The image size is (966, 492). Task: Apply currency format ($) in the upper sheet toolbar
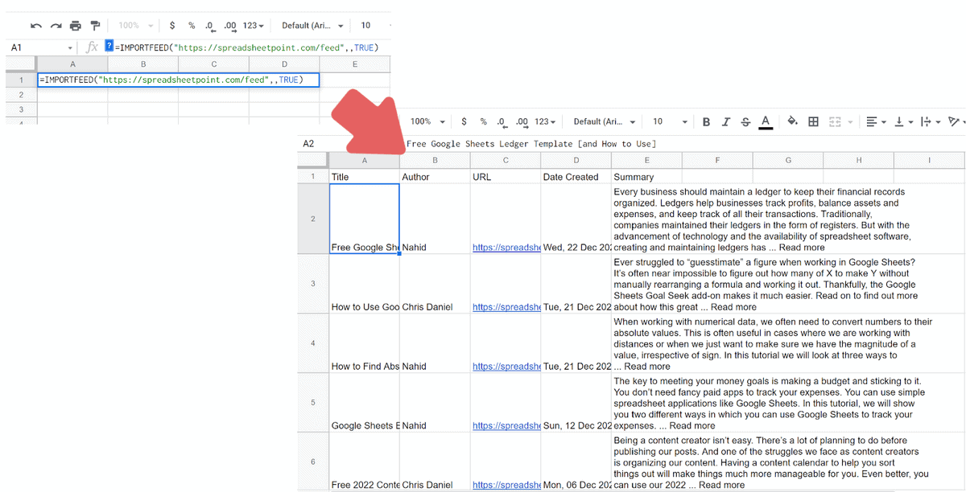pyautogui.click(x=172, y=26)
